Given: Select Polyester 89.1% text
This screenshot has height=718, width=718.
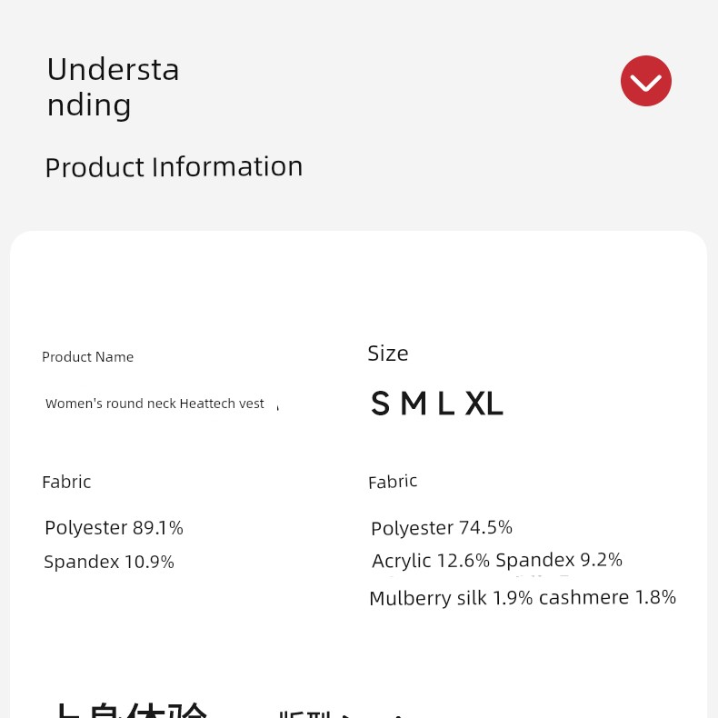Looking at the screenshot, I should coord(114,528).
